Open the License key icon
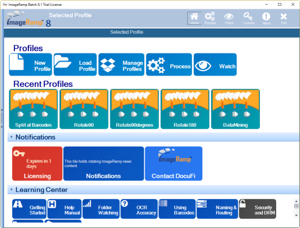Screen dimensions: 300x228 [248, 19]
